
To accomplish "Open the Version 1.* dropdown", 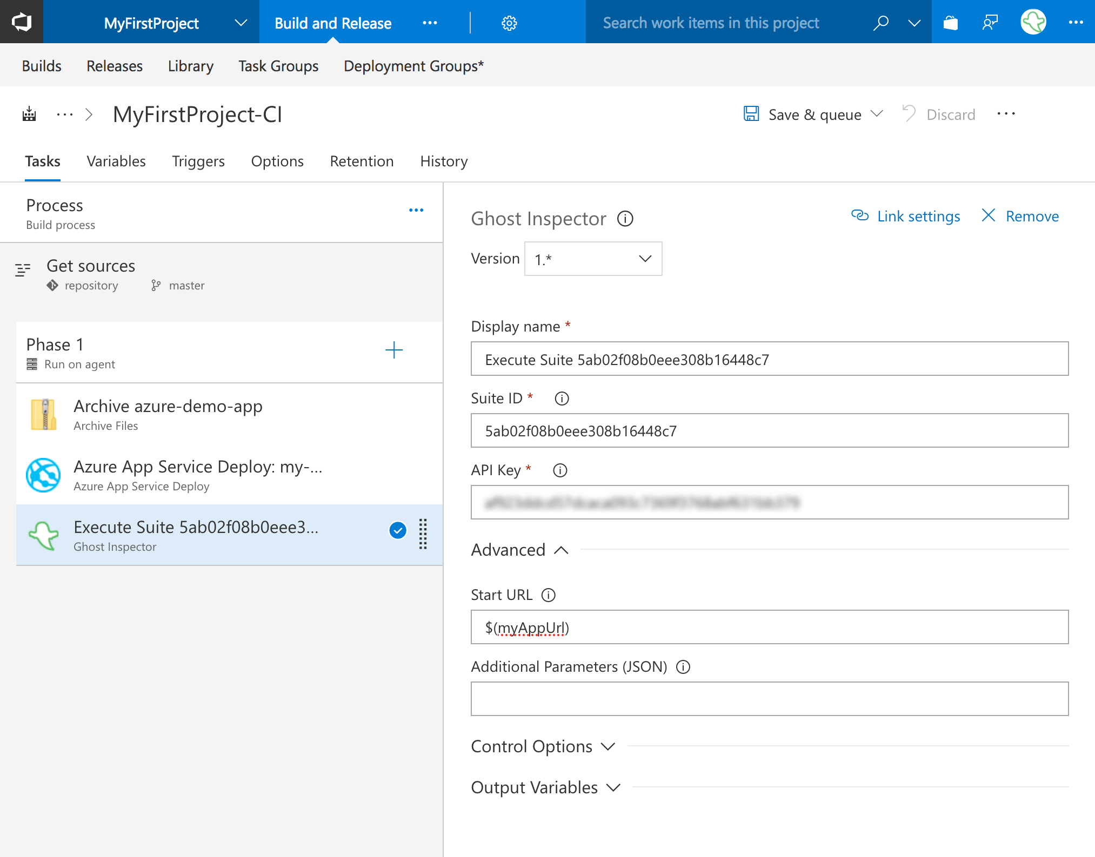I will click(x=593, y=259).
